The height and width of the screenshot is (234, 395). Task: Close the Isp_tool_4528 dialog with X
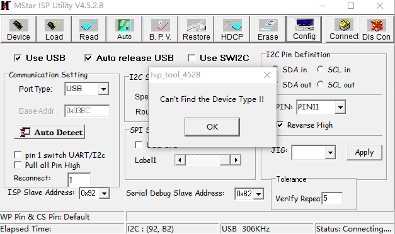[267, 75]
